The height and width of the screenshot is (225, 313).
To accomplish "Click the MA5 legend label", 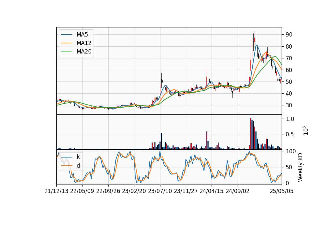I will 82,35.
